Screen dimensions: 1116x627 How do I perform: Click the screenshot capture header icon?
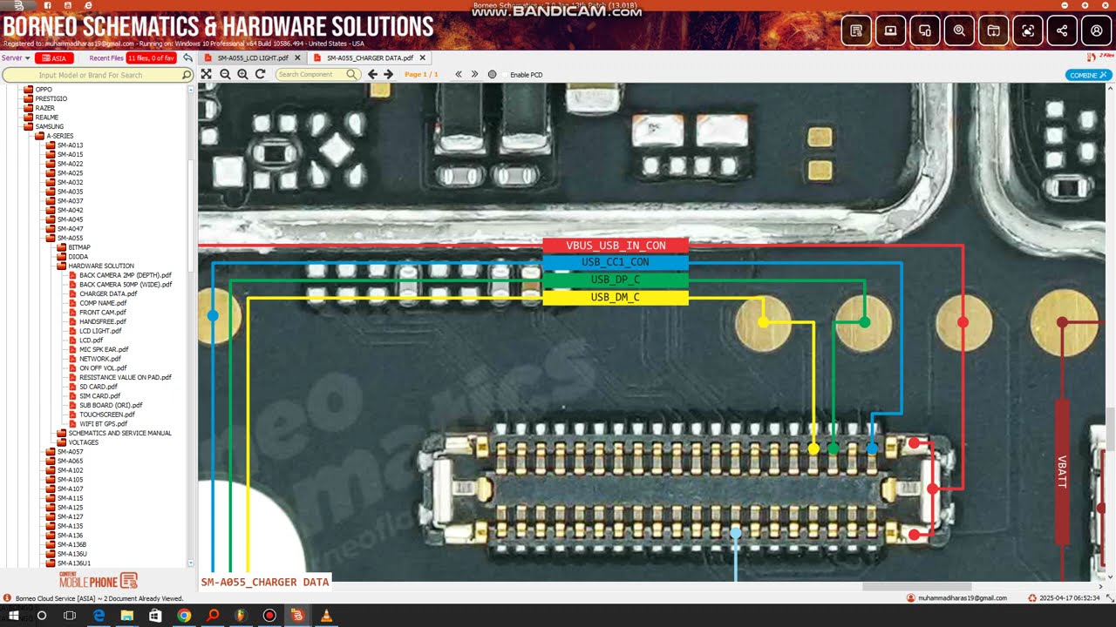(x=1028, y=30)
